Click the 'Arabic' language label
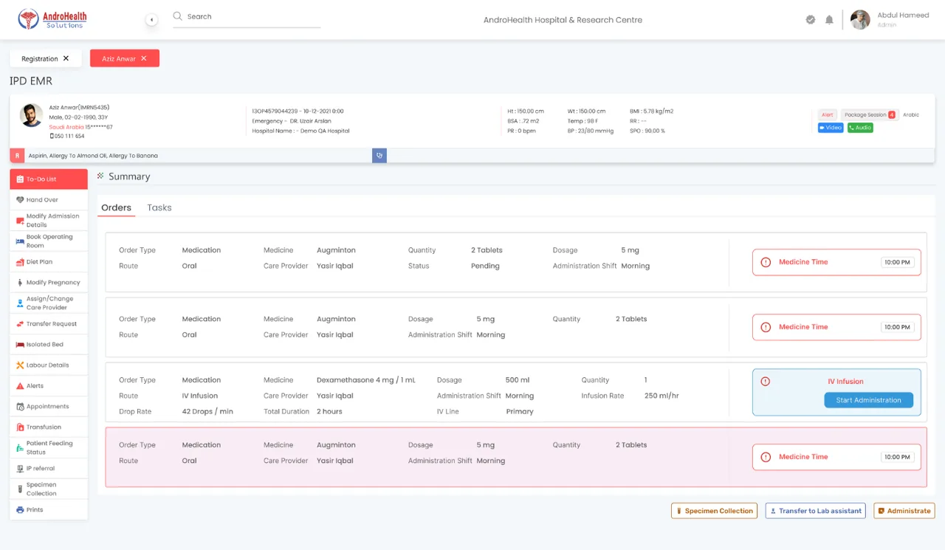Image resolution: width=945 pixels, height=550 pixels. pos(911,115)
